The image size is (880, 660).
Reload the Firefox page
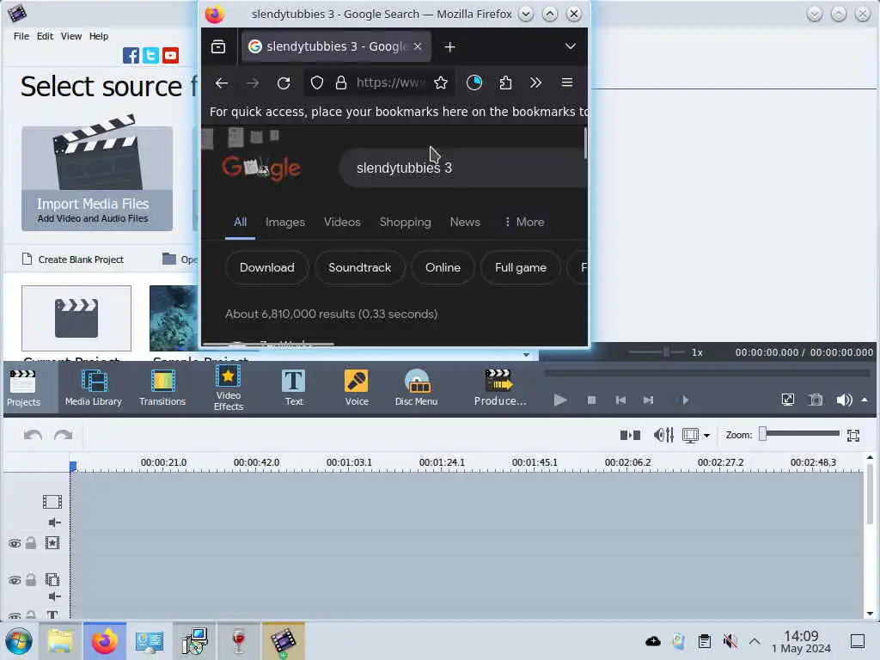point(284,83)
